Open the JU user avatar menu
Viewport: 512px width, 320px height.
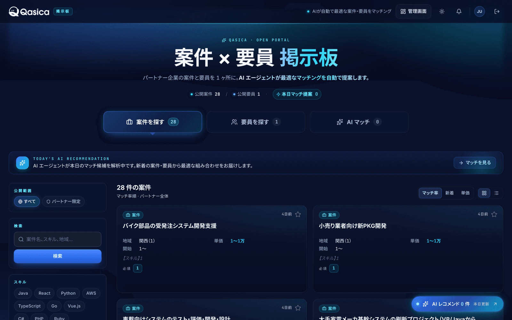[479, 12]
